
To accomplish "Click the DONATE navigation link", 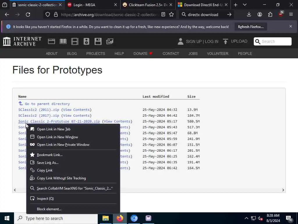I will 143,54.
